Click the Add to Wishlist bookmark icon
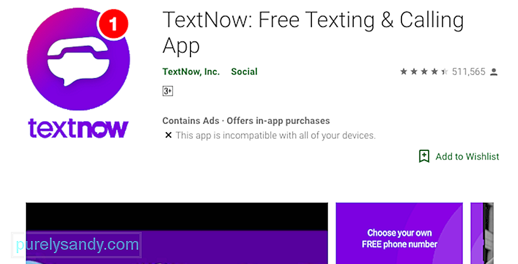Viewport: 518px width, 264px height. coord(424,156)
